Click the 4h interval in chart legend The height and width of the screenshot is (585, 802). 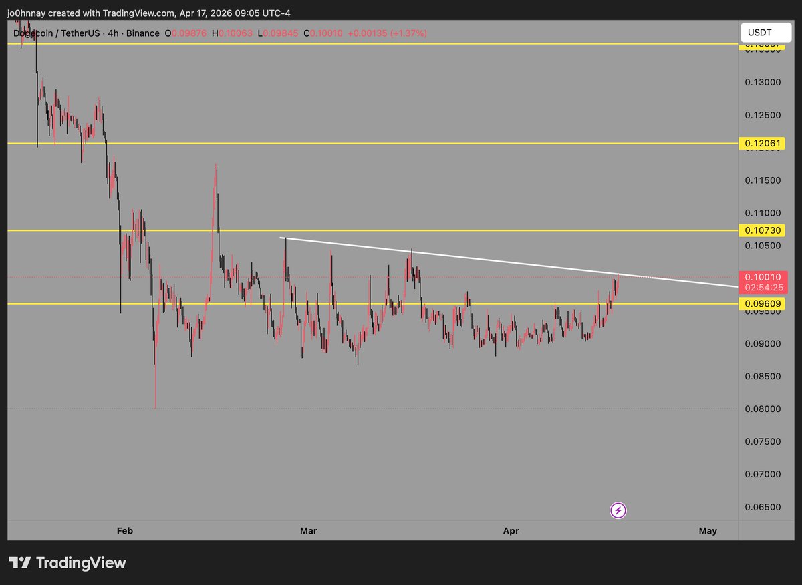click(113, 33)
